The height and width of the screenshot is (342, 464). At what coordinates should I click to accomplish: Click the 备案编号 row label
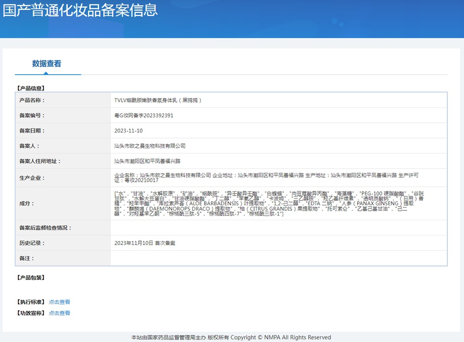(32, 115)
